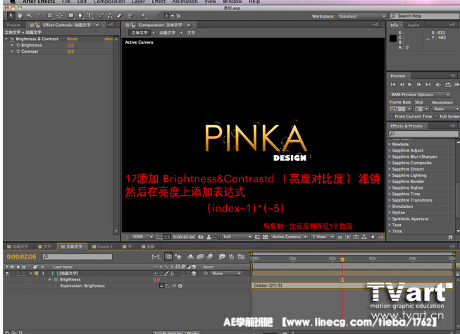
Task: Collapse the Brightness & Contrast effect group
Action: (x=6, y=39)
